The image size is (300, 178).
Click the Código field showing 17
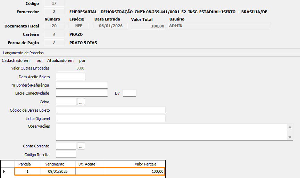click(x=54, y=3)
